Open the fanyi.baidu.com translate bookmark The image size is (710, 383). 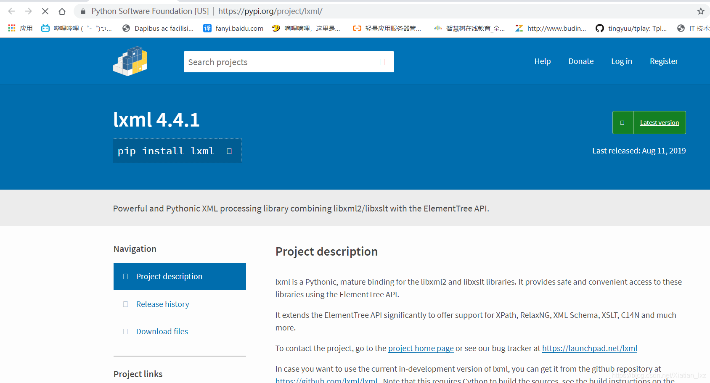233,28
